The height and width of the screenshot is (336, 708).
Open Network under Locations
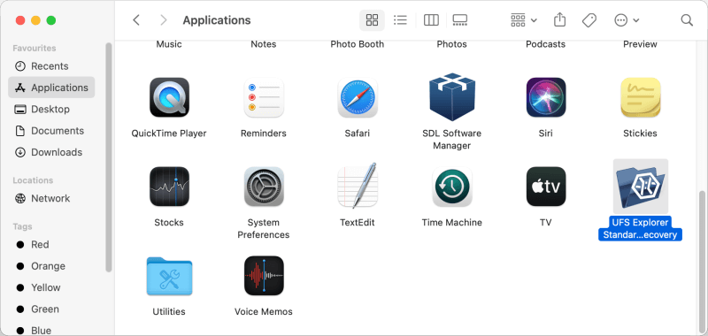(51, 198)
